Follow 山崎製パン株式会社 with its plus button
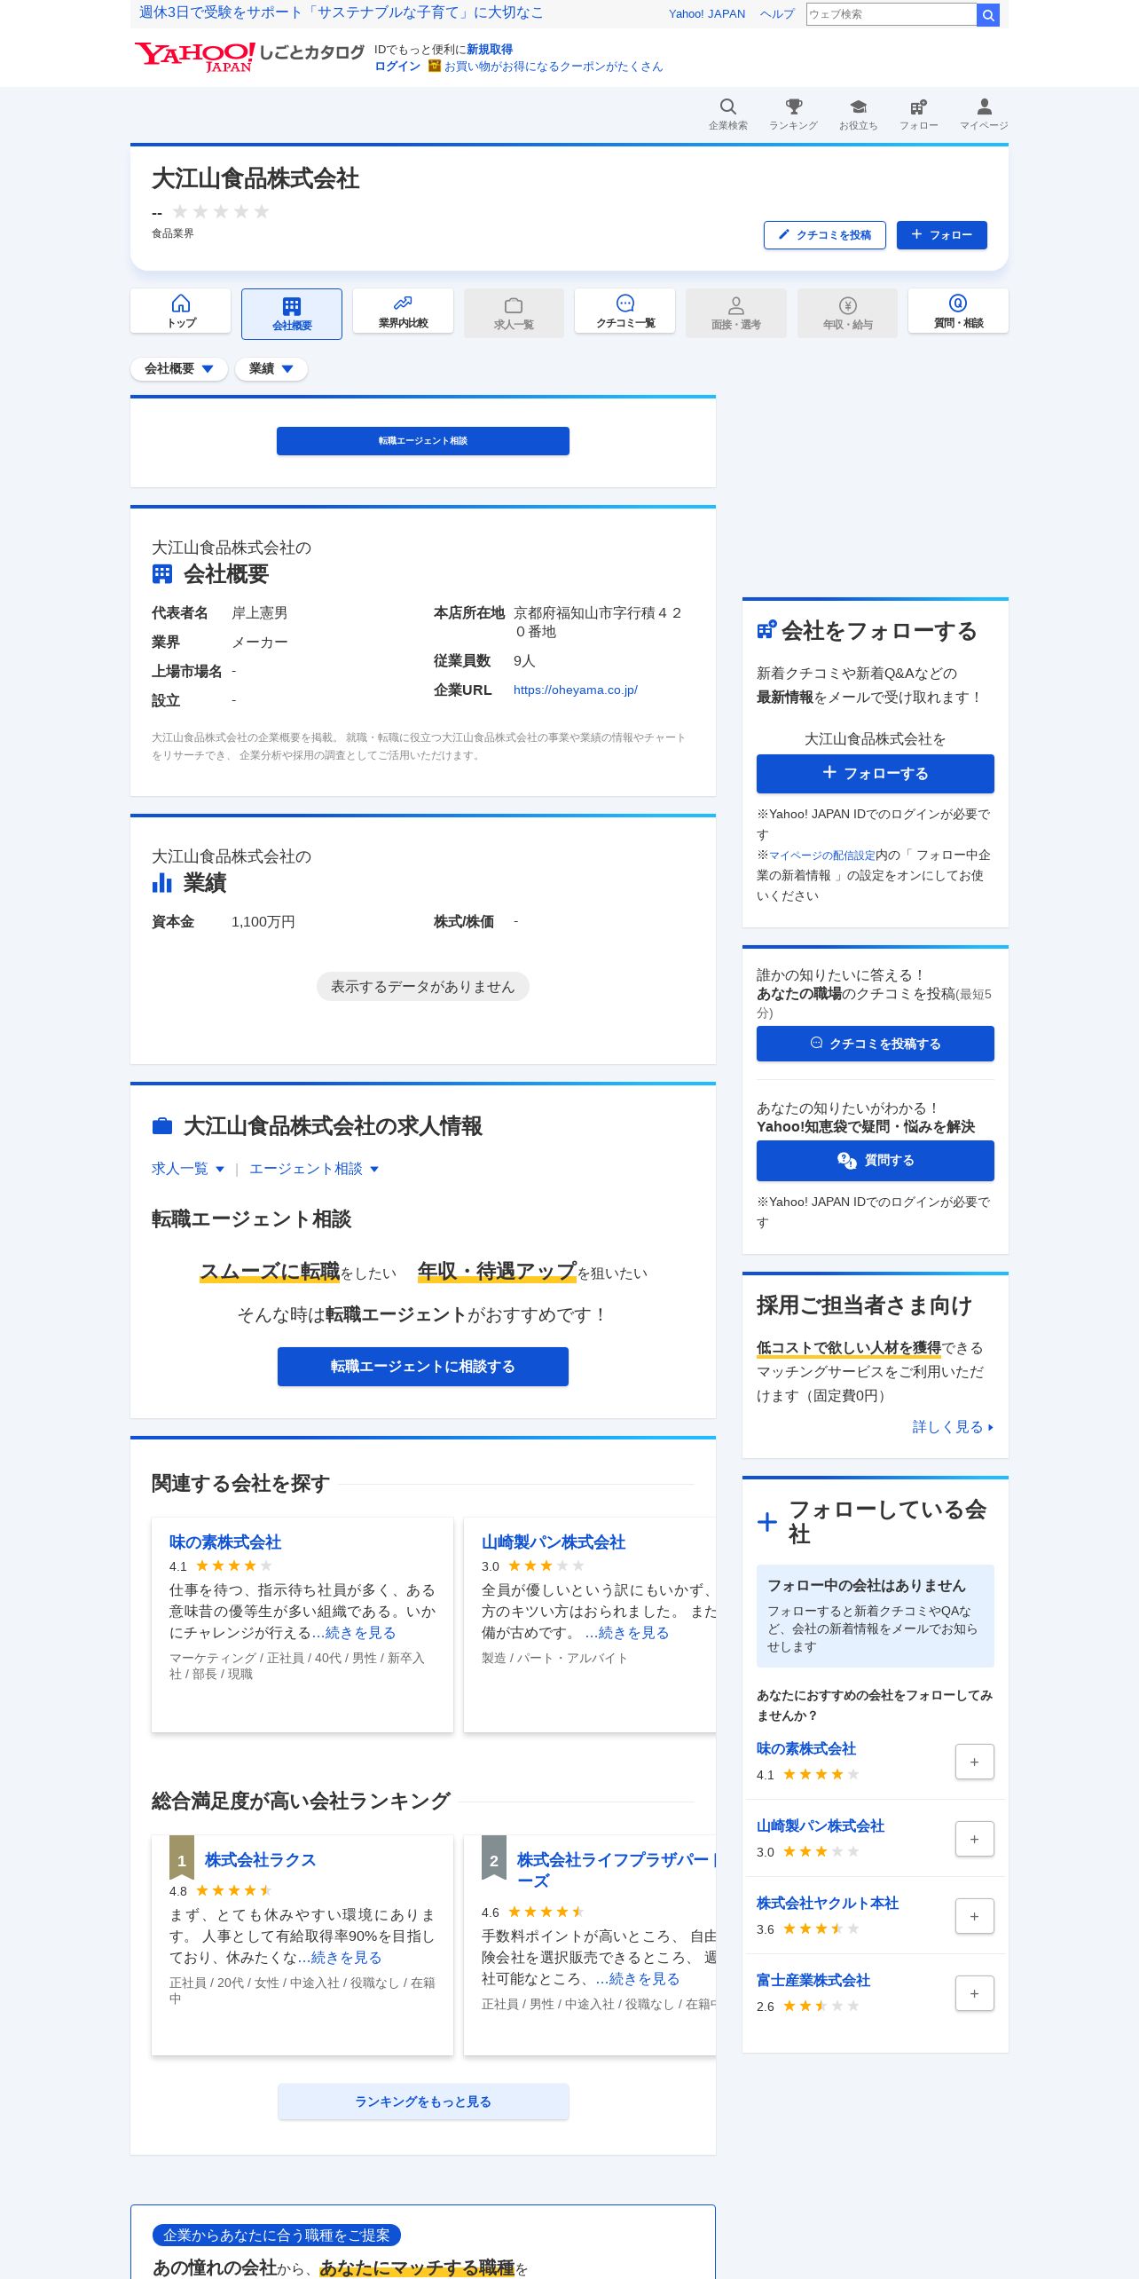Image resolution: width=1139 pixels, height=2279 pixels. [x=974, y=1839]
